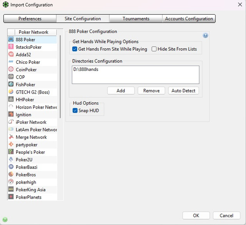Screen dimensions: 246x225
Task: Click the pokerhigh icon
Action: tap(11, 182)
